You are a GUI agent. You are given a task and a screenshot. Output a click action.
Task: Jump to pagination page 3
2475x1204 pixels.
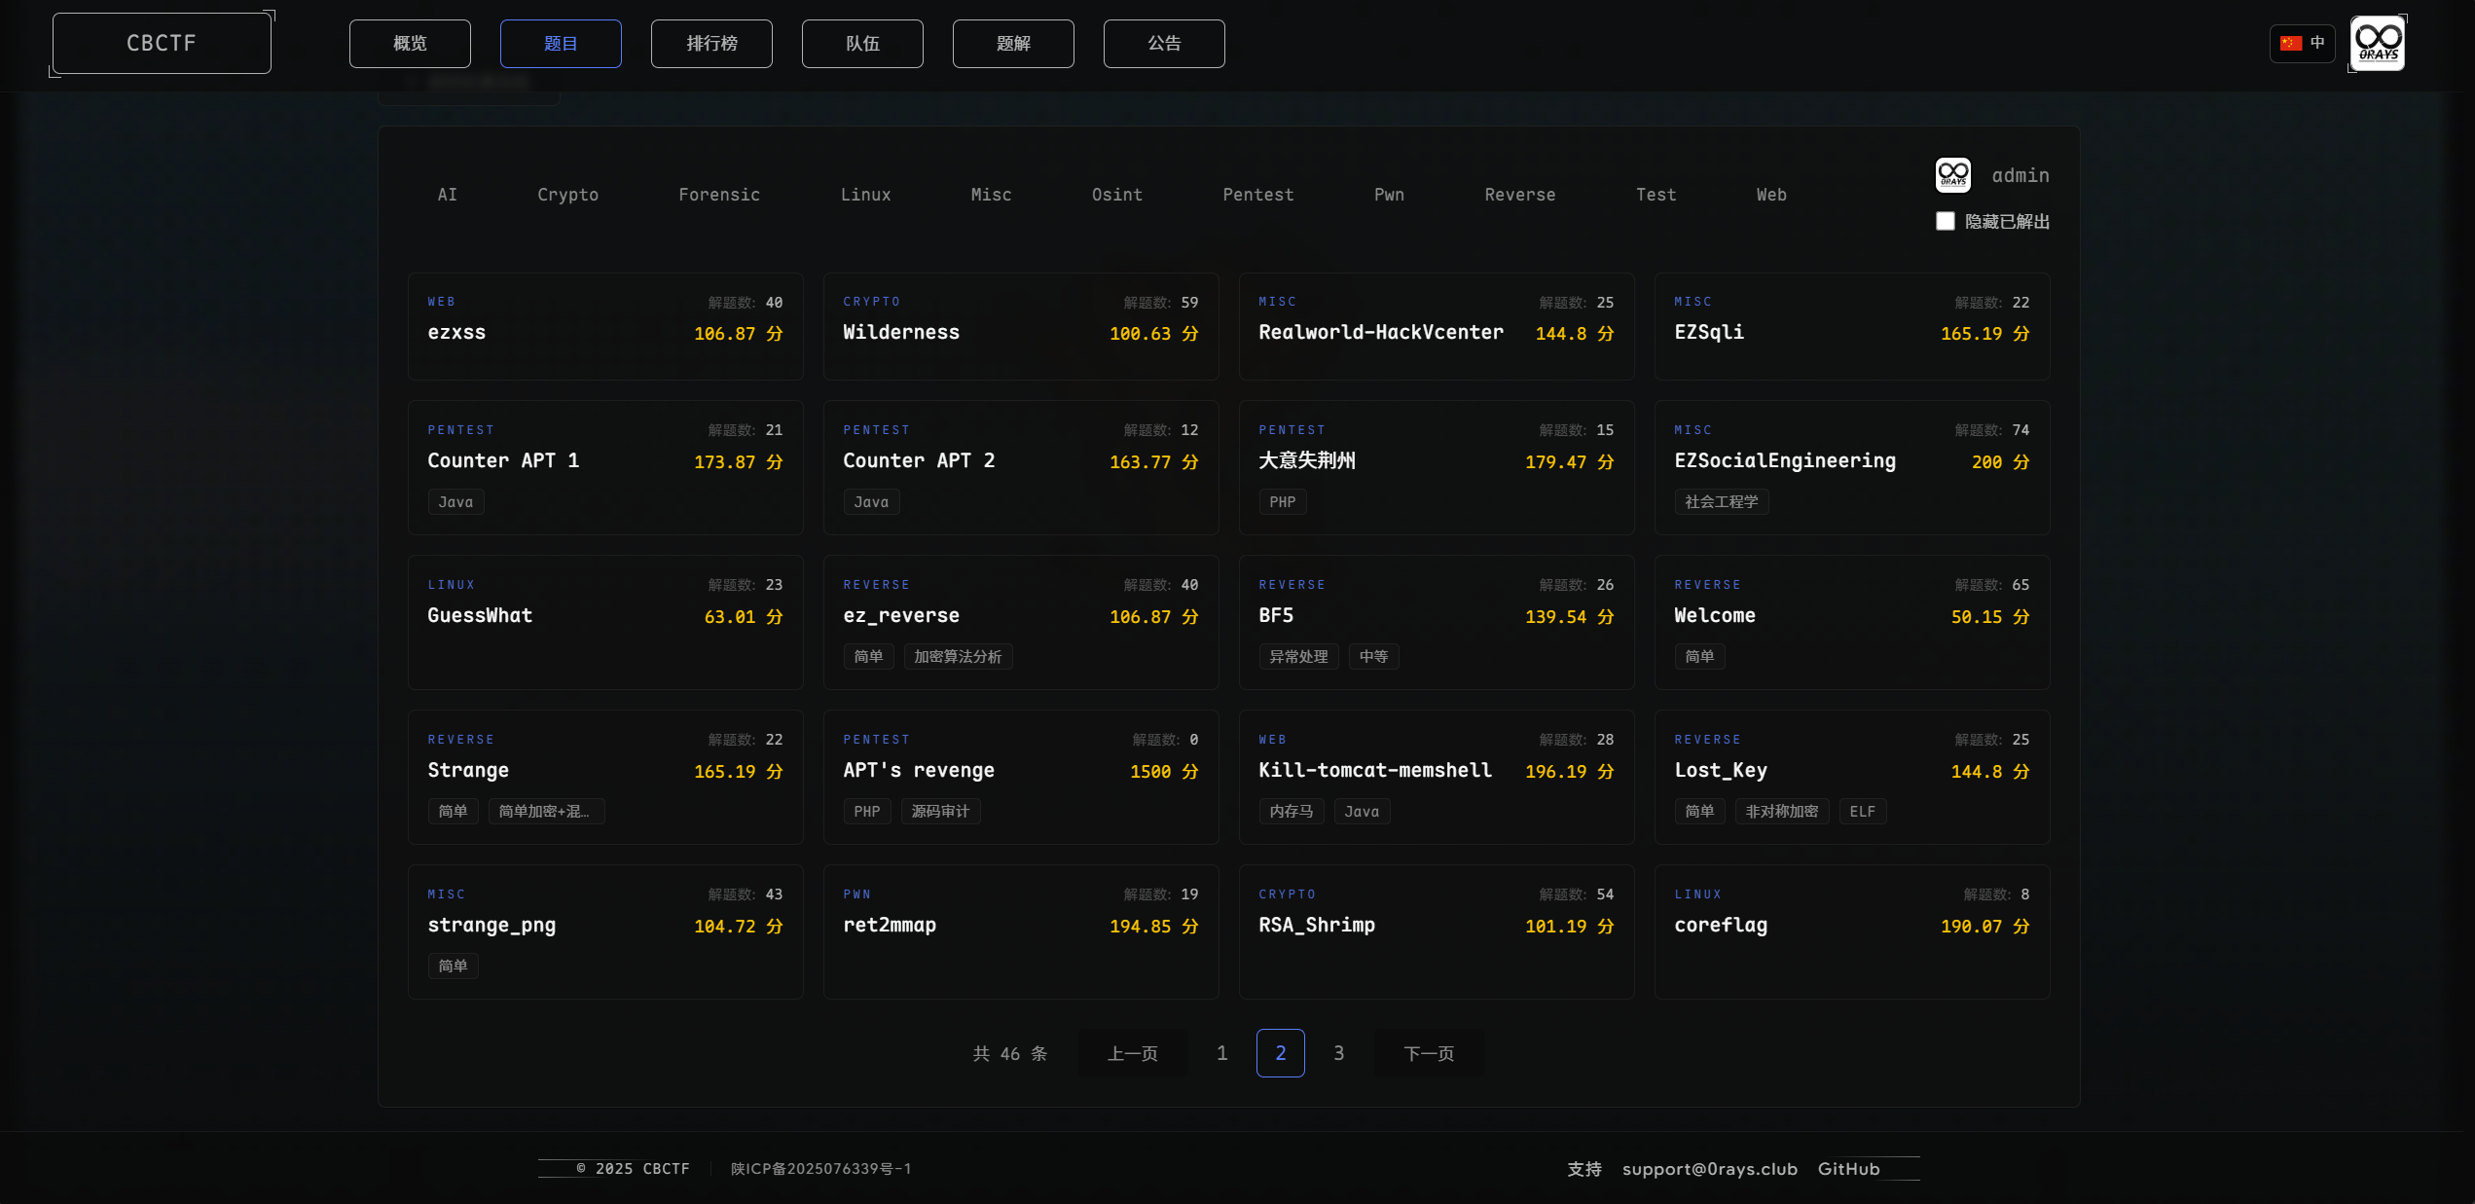point(1339,1053)
